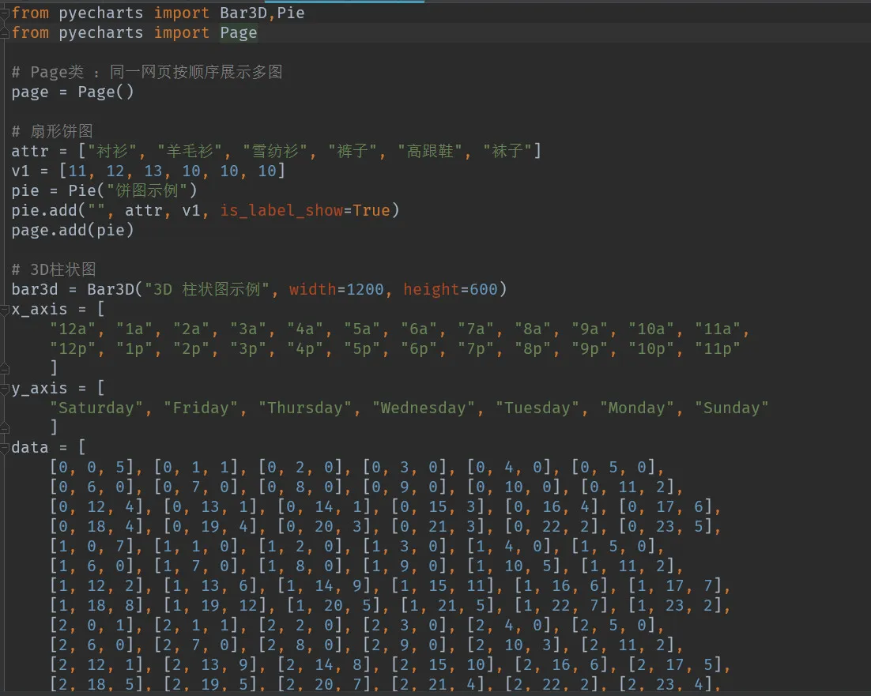The height and width of the screenshot is (696, 871).
Task: Click the data entry [0, 17, 6]
Action: coord(666,506)
